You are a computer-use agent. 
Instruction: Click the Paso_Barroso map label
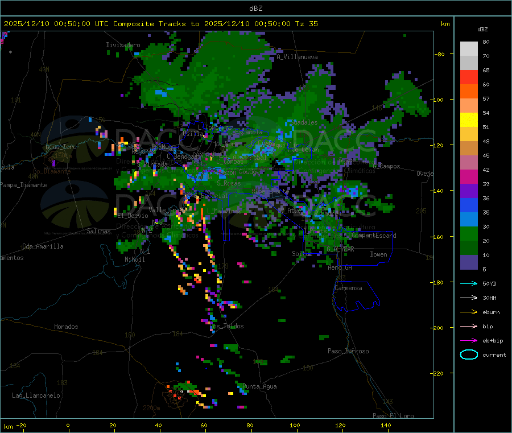pos(348,351)
